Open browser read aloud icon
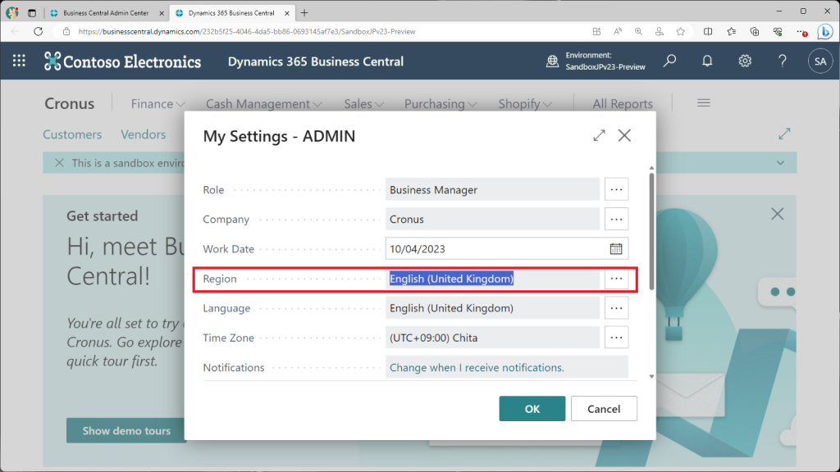The width and height of the screenshot is (840, 472). (618, 32)
